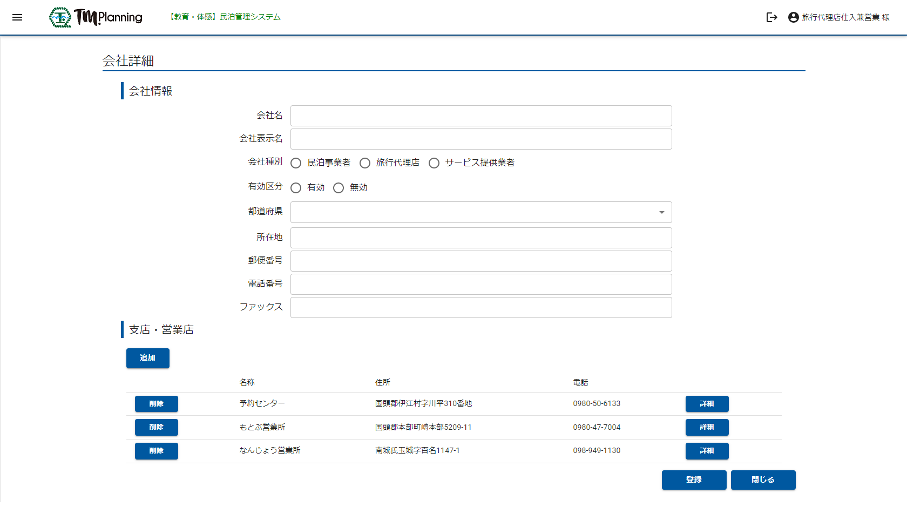
Task: Click the 追加 button to add branch
Action: point(147,358)
